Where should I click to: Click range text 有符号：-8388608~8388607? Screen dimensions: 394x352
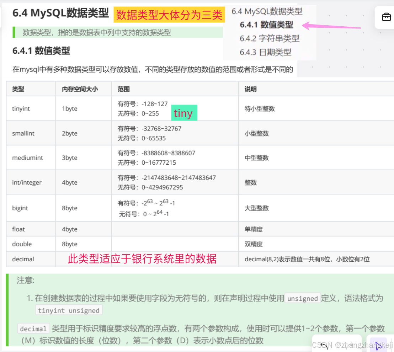[x=156, y=153]
